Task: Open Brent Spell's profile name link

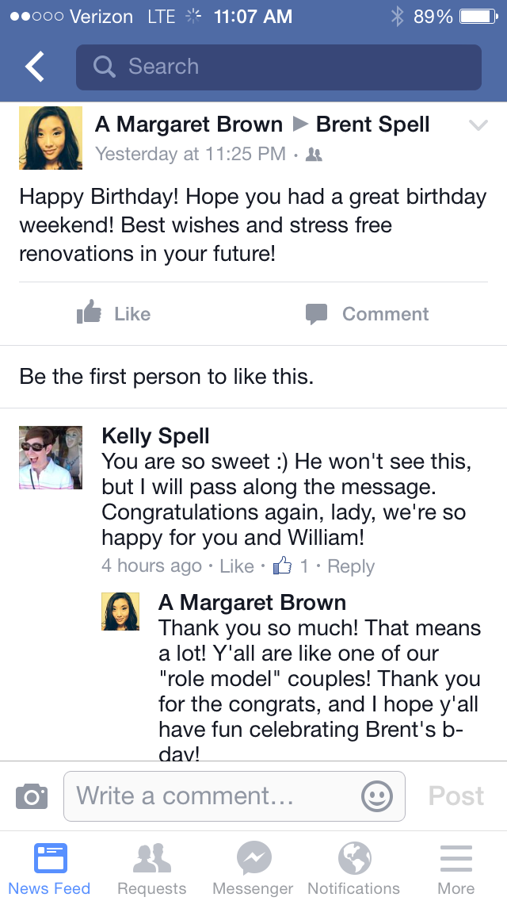Action: click(372, 125)
